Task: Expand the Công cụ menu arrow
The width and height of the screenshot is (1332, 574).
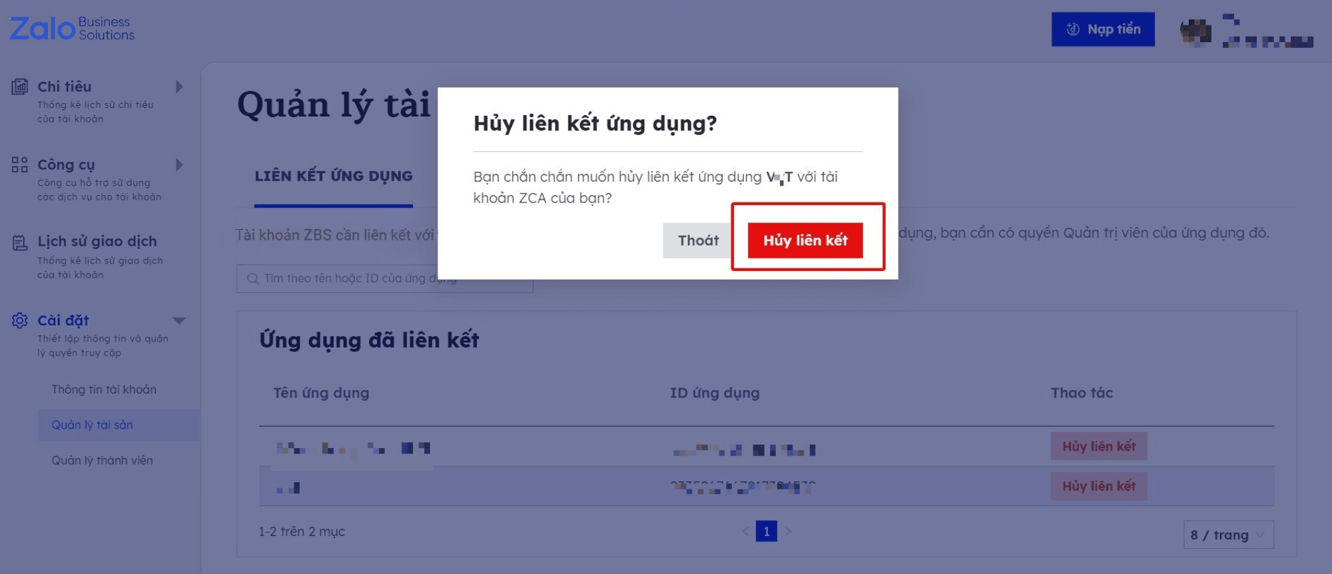Action: click(179, 164)
